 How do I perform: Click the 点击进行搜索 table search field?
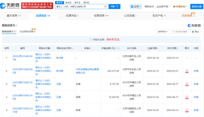[x=180, y=31]
